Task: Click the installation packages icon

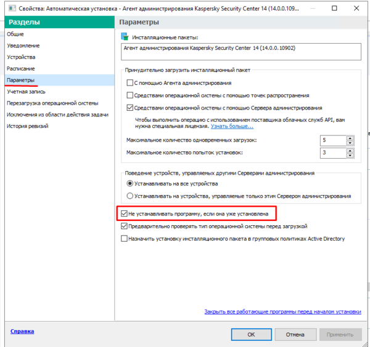Action: click(x=125, y=36)
